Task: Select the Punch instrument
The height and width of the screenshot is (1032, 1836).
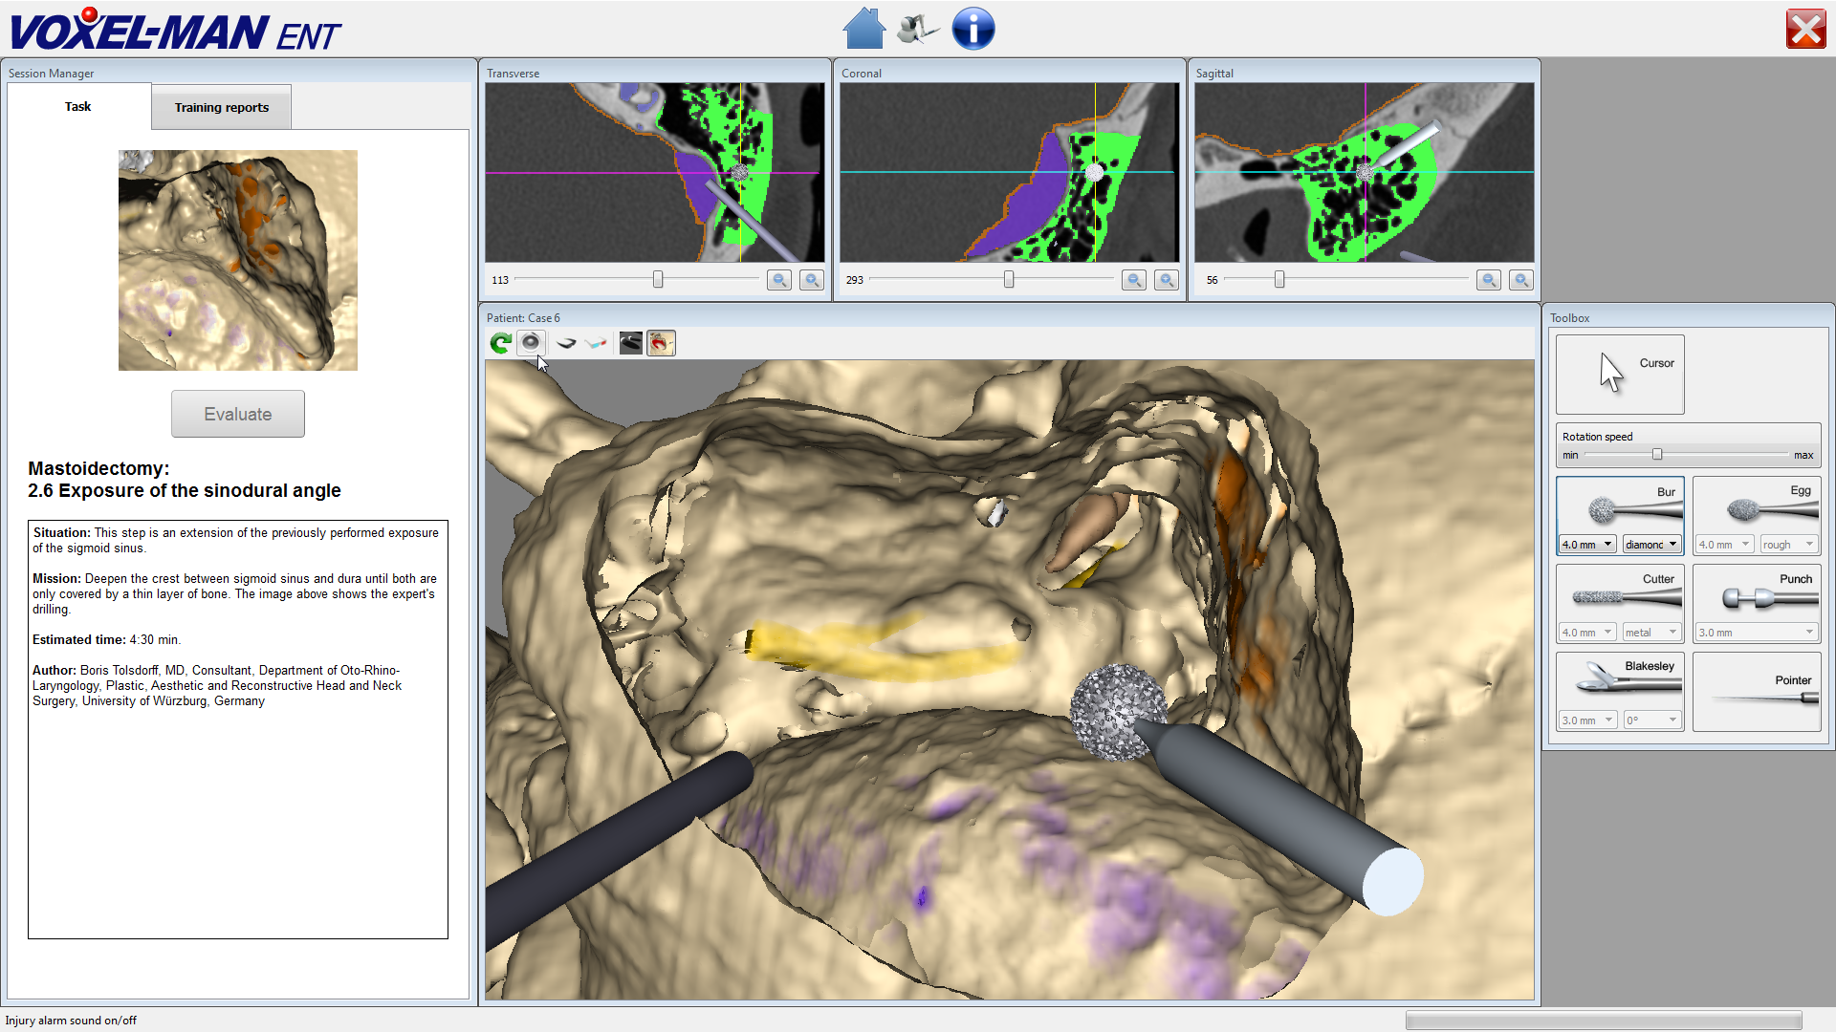Action: point(1756,592)
